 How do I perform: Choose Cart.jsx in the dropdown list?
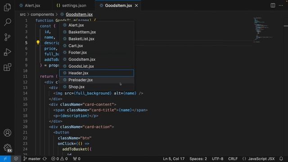click(x=97, y=46)
